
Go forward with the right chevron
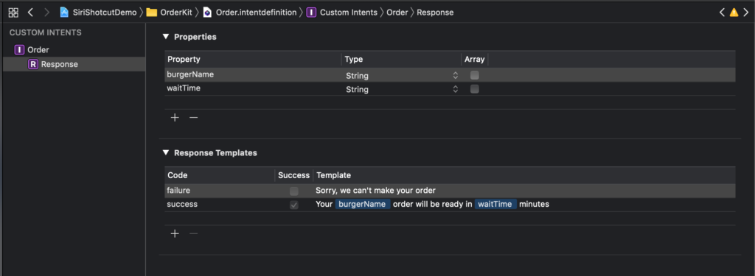coord(46,13)
